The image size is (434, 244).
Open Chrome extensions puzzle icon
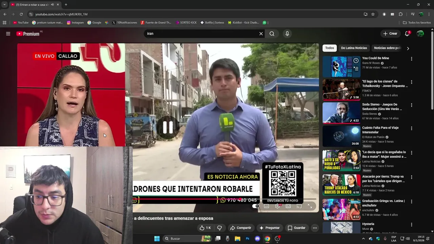pos(400,14)
